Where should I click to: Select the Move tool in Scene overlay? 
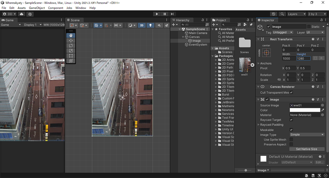coord(71,40)
